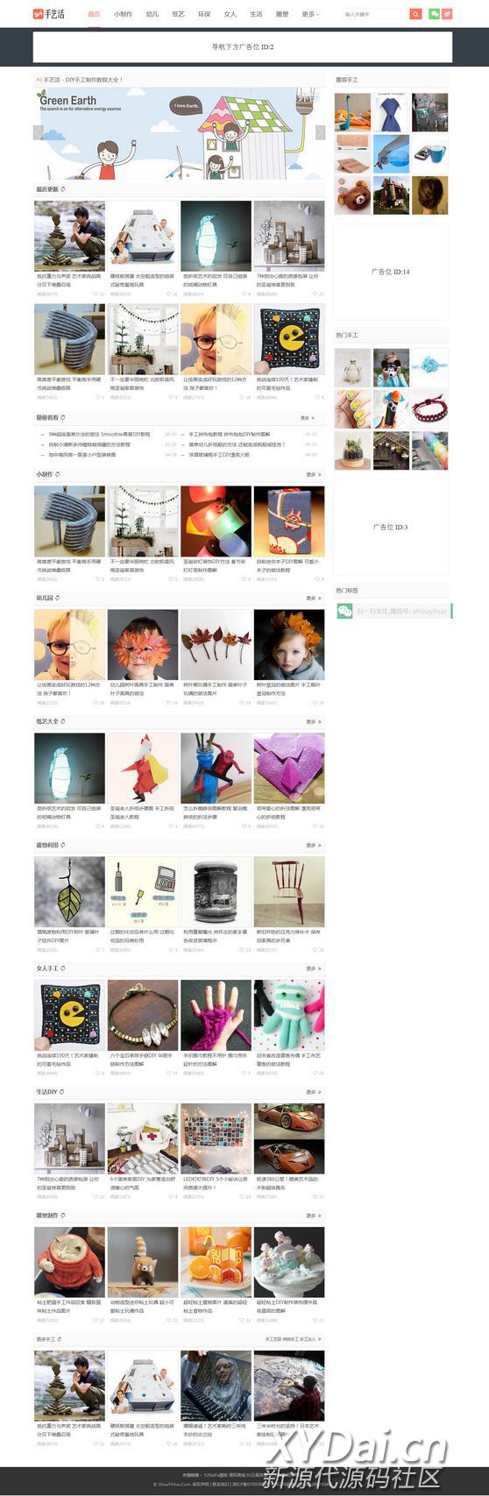Advance to the next banner slide

tap(320, 132)
